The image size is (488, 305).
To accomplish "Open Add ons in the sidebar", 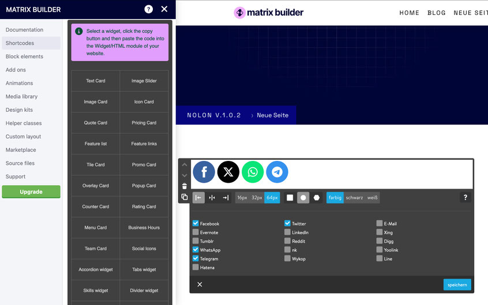I will 31,70.
